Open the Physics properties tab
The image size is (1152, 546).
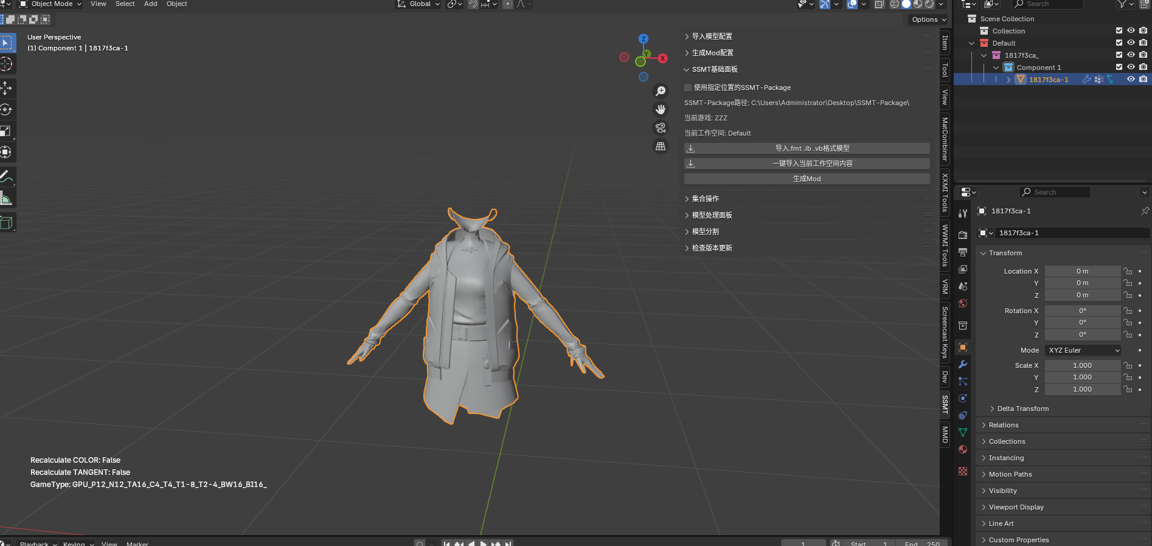point(963,398)
